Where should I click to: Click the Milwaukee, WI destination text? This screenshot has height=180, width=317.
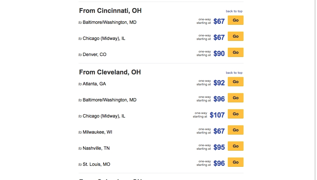tap(97, 132)
